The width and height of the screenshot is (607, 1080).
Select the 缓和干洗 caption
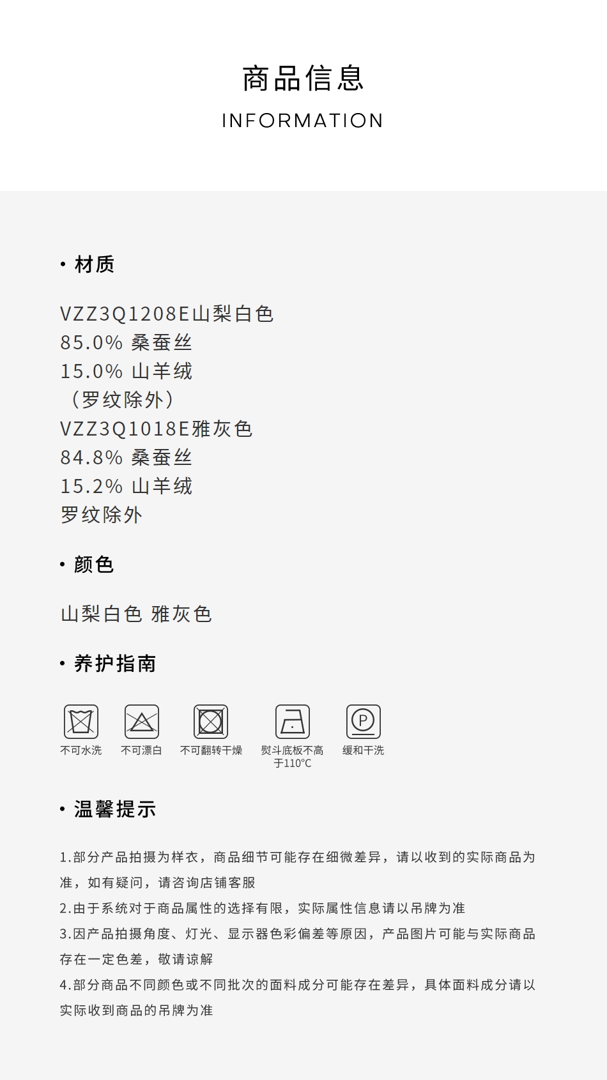(364, 750)
